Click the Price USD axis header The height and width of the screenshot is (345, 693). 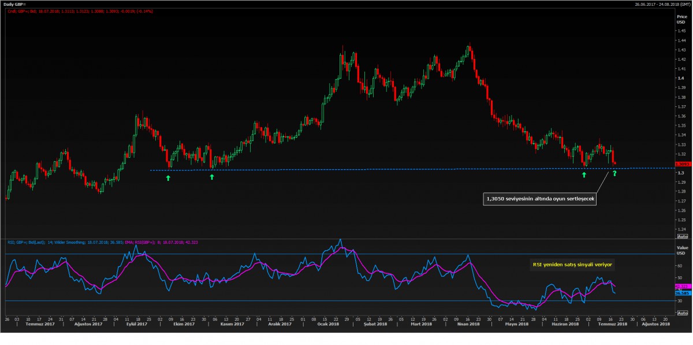point(681,19)
